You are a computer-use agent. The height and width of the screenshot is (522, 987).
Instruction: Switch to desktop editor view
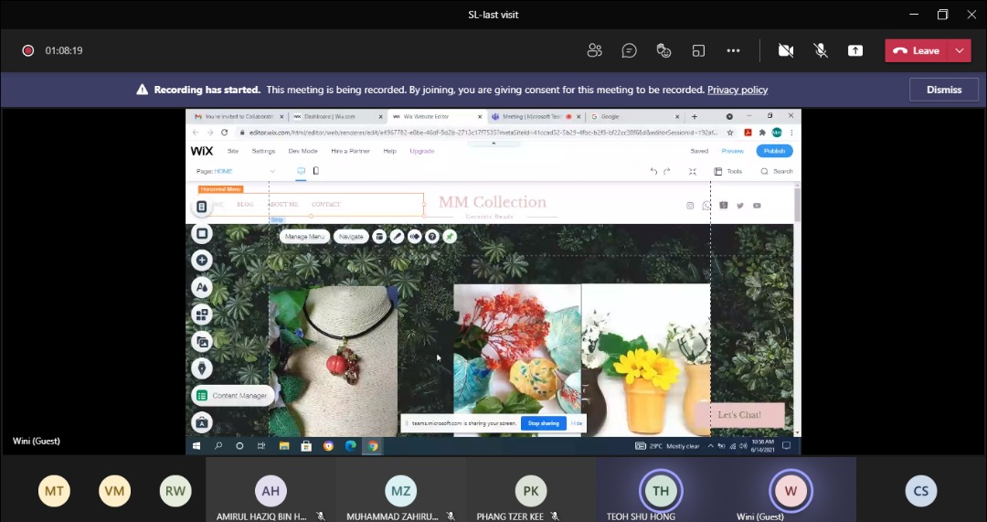pos(301,171)
